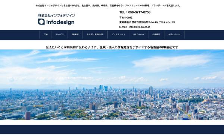Open the PRノウハウ menu item
The height and width of the screenshot is (136, 224).
pos(139,35)
